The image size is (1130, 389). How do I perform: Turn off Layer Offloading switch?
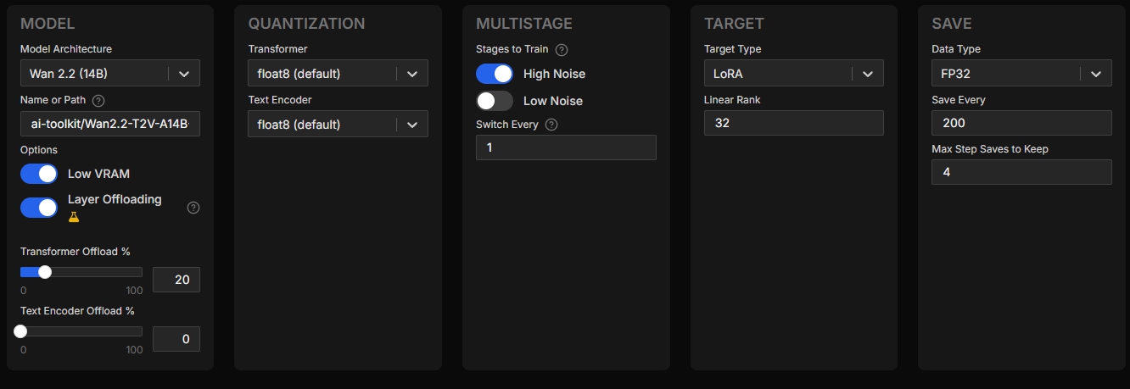tap(39, 208)
